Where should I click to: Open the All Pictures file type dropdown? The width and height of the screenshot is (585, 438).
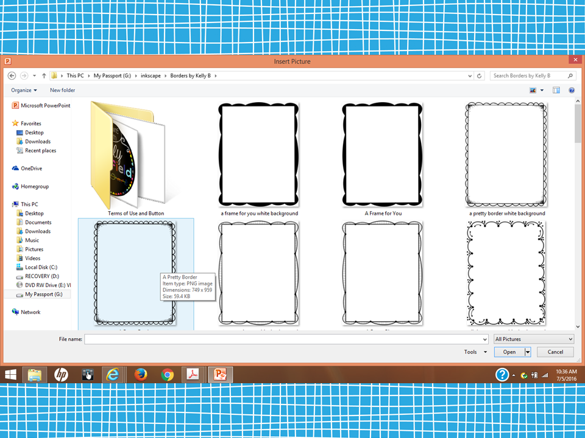click(533, 339)
